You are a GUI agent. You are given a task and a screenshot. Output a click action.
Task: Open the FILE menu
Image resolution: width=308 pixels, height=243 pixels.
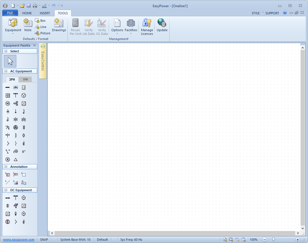(10, 13)
